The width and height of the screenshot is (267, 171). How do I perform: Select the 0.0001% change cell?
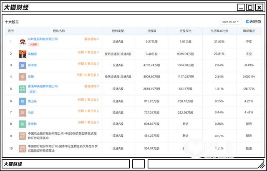(x=249, y=77)
